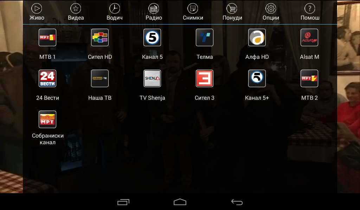Click the МТВ 2 channel name

coord(309,98)
